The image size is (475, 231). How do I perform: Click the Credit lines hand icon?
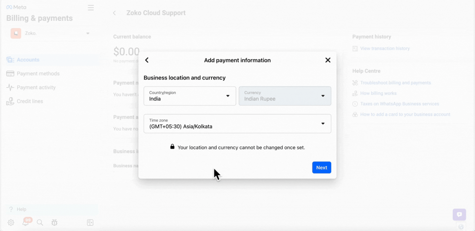pos(10,101)
